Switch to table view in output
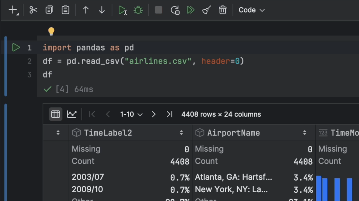359x201 pixels. pyautogui.click(x=55, y=114)
